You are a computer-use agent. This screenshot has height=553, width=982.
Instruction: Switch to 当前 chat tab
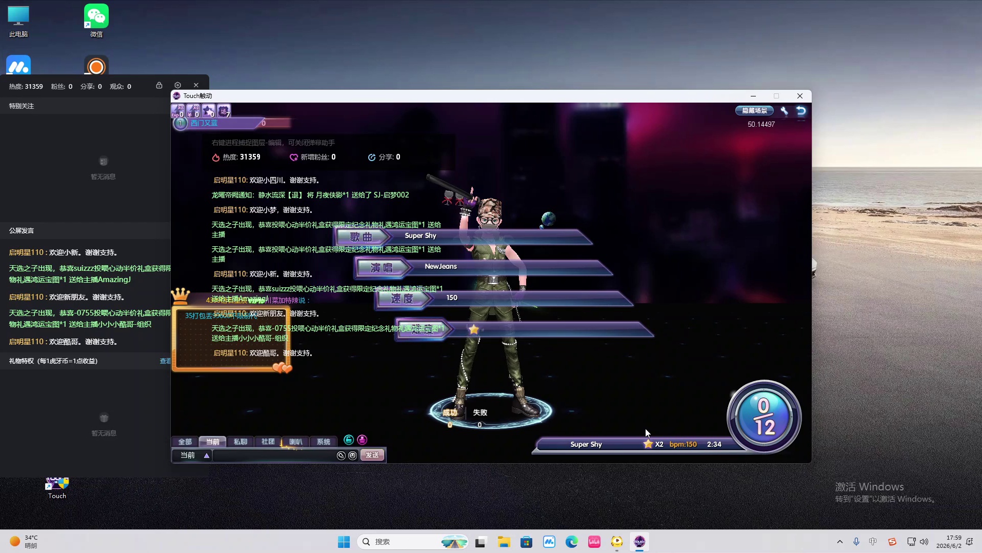[x=212, y=442]
